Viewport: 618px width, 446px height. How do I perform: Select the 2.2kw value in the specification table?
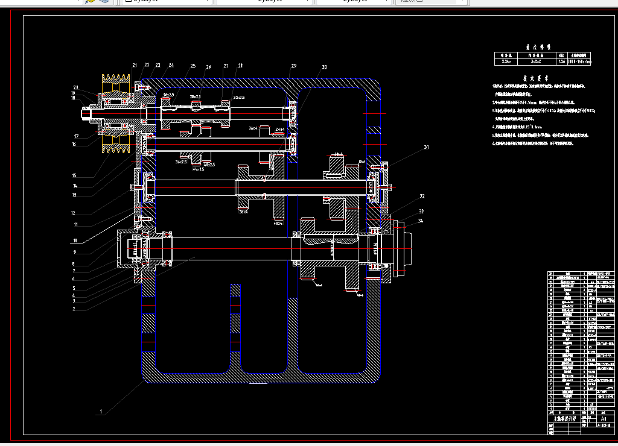[x=506, y=61]
